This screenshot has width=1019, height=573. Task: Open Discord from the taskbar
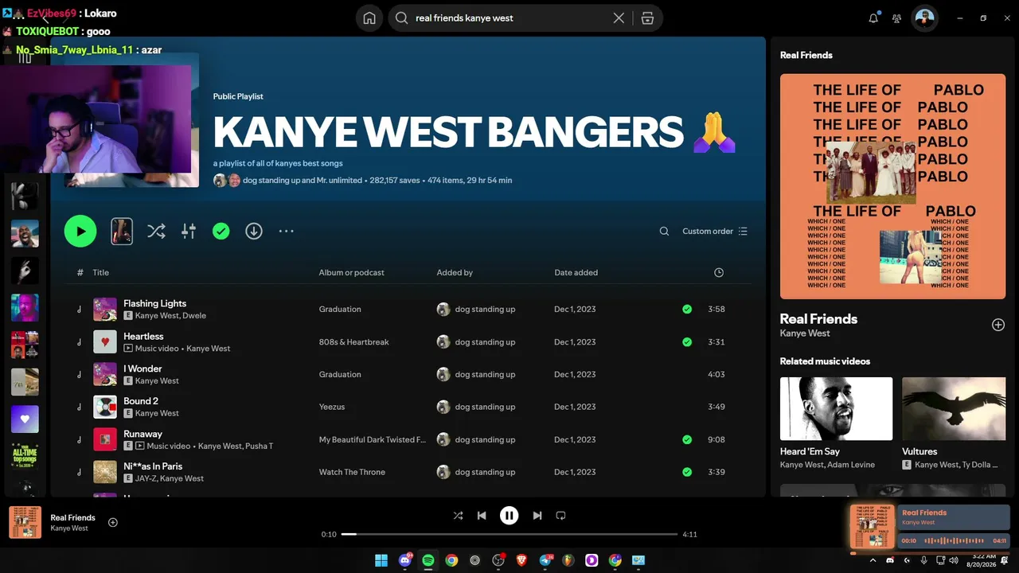(x=405, y=560)
